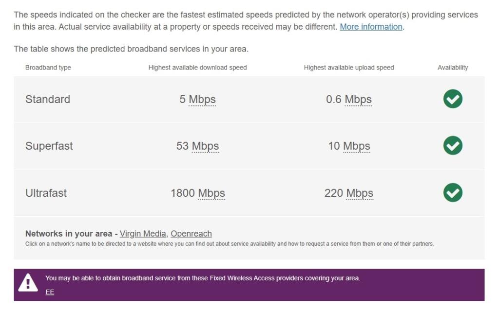Click Mbps abbreviation in Ultrafast download speed

tap(211, 193)
